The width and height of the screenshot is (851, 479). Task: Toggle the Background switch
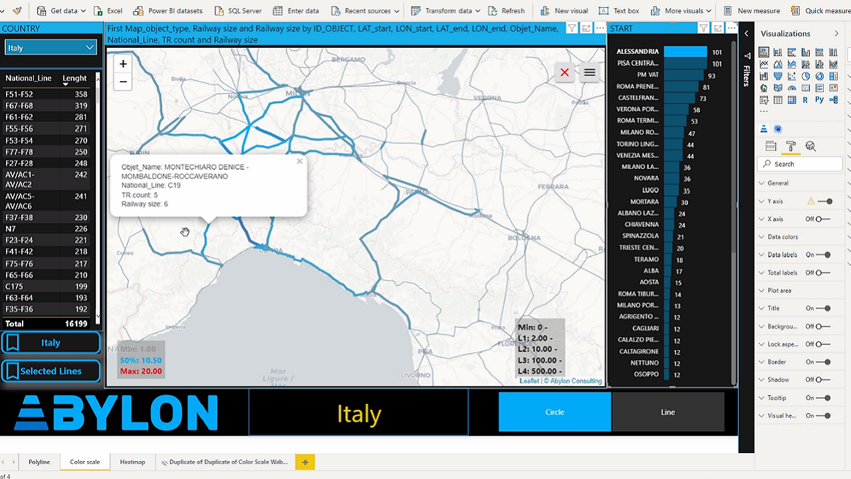(823, 327)
